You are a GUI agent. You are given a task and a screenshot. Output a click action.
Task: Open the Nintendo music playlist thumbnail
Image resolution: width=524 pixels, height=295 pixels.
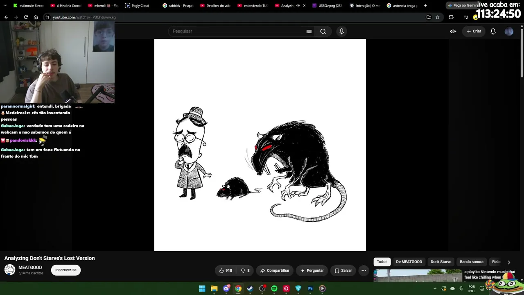coord(418,276)
